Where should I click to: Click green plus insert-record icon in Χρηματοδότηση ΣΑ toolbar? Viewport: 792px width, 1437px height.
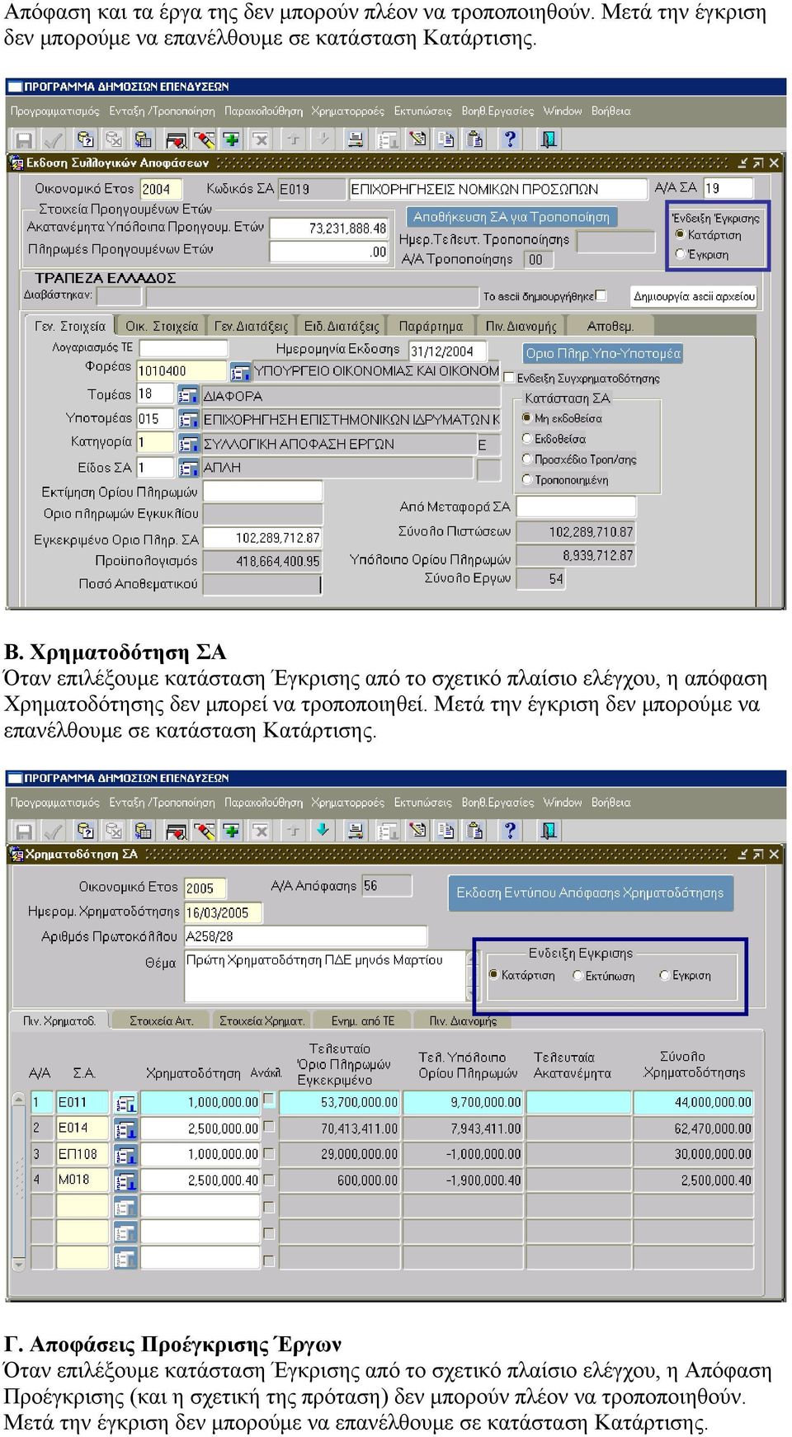(231, 831)
